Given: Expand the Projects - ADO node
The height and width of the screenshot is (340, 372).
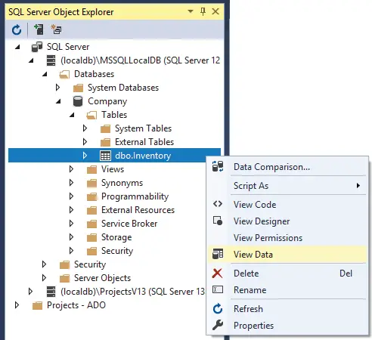Looking at the screenshot, I should tap(17, 305).
